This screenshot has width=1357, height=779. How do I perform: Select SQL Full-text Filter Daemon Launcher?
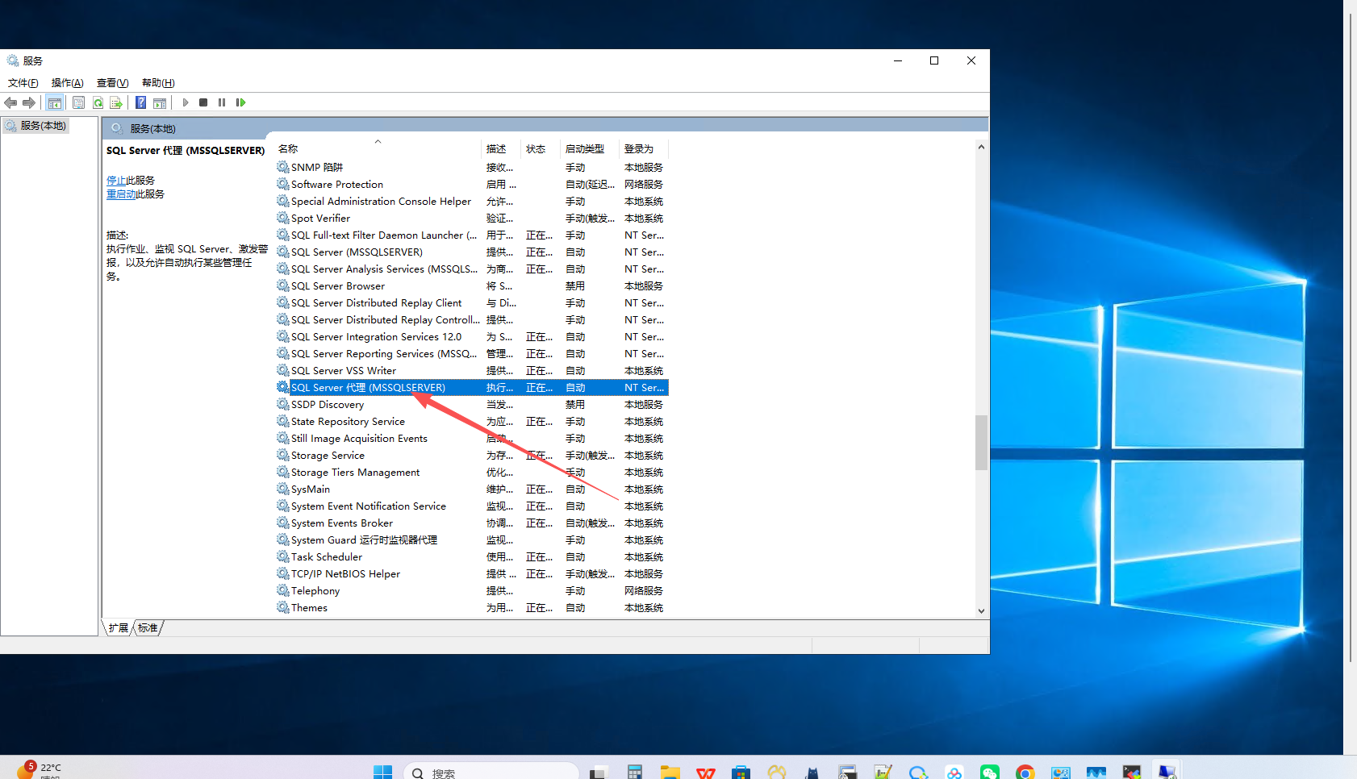472,235
